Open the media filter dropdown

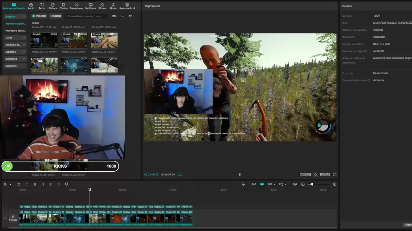coord(131,16)
